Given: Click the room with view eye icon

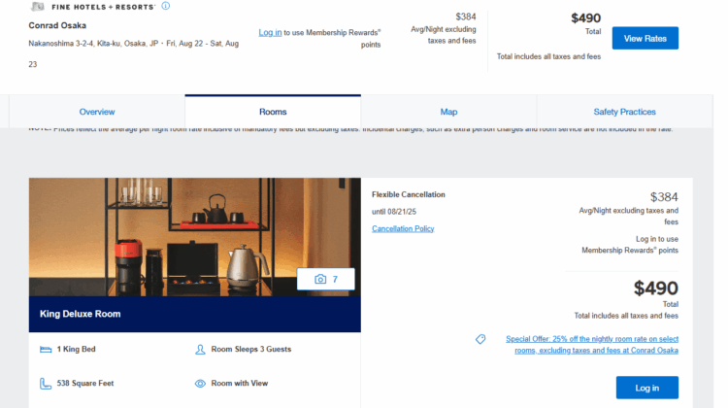Looking at the screenshot, I should 200,384.
